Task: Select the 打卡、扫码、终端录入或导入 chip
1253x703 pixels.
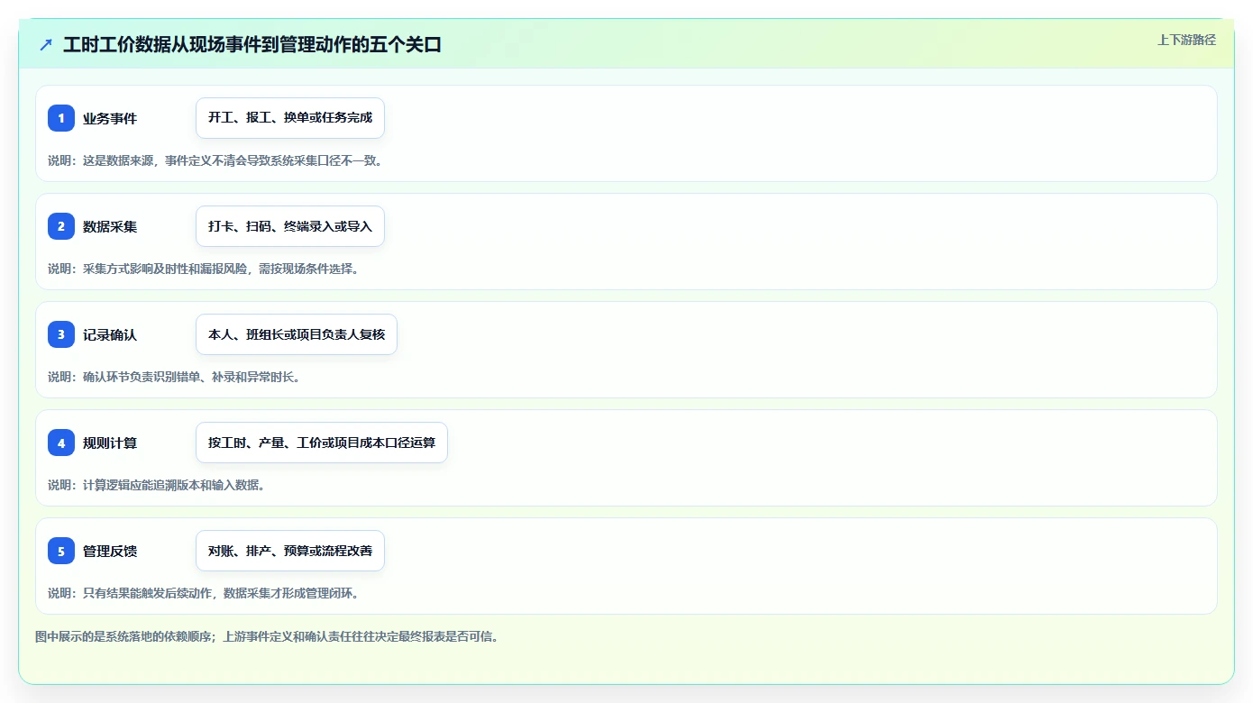Action: click(290, 226)
